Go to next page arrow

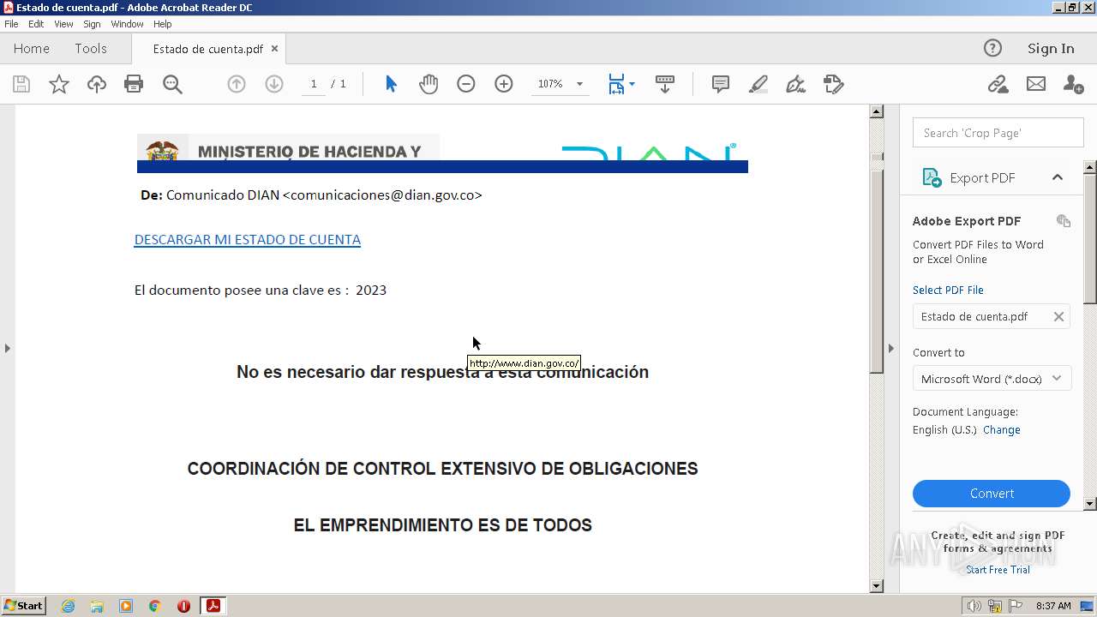point(274,84)
